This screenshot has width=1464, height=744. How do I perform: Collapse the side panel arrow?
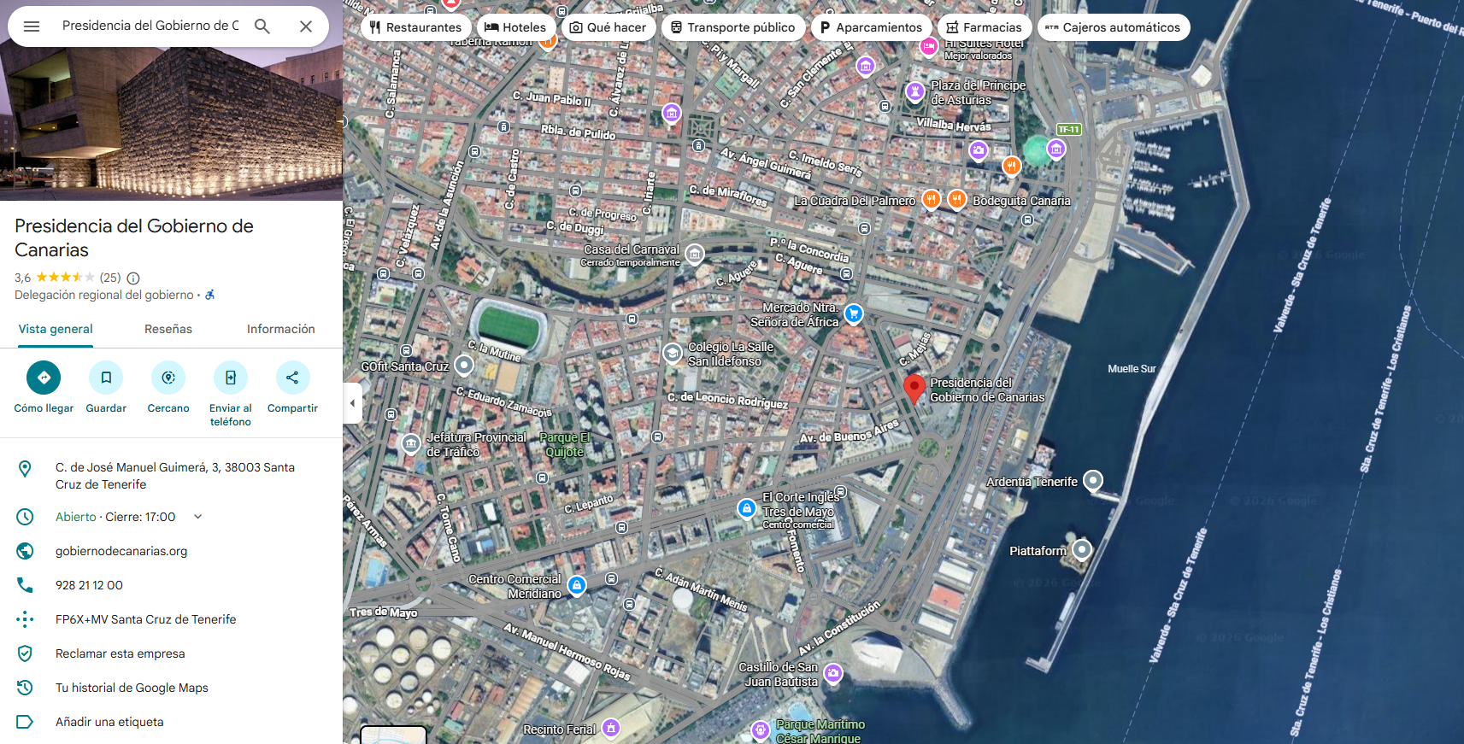click(x=352, y=403)
